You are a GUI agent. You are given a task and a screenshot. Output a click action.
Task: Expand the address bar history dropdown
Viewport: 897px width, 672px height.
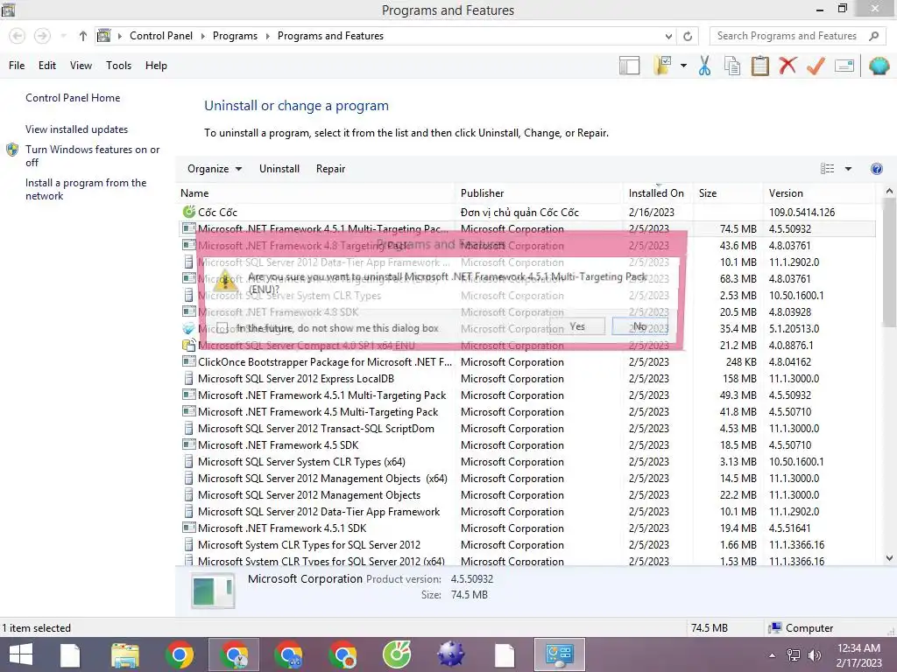[668, 36]
